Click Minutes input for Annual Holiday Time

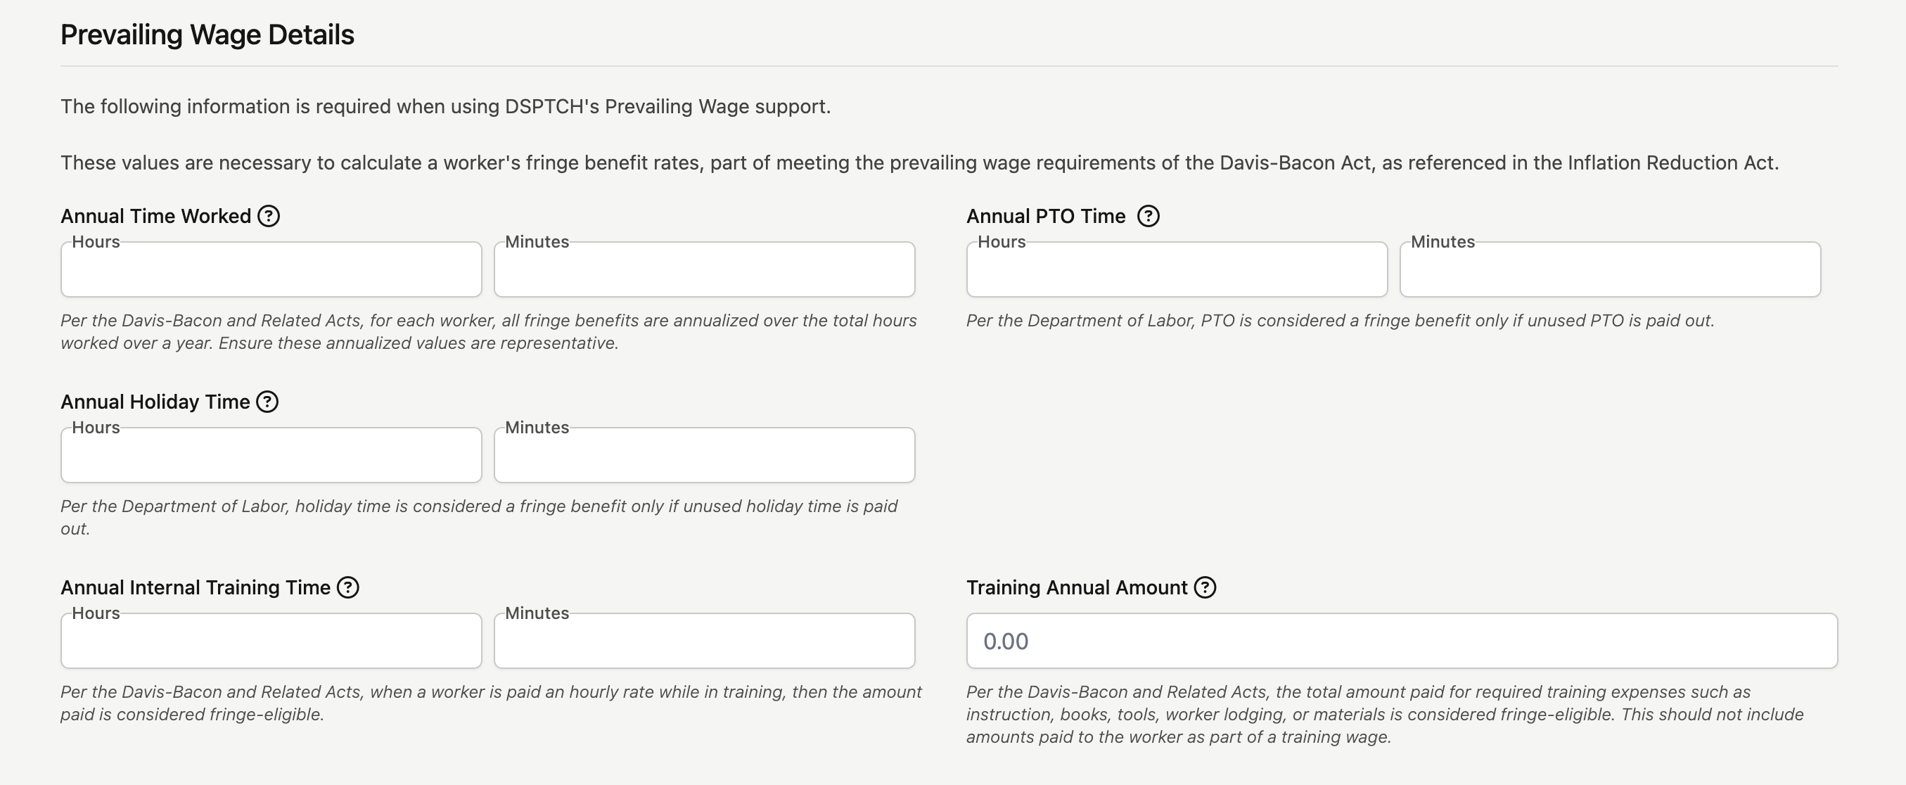[x=705, y=455]
